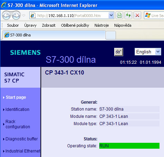The height and width of the screenshot is (157, 164).
Task: Open the Nástroje menu
Action: (102, 25)
